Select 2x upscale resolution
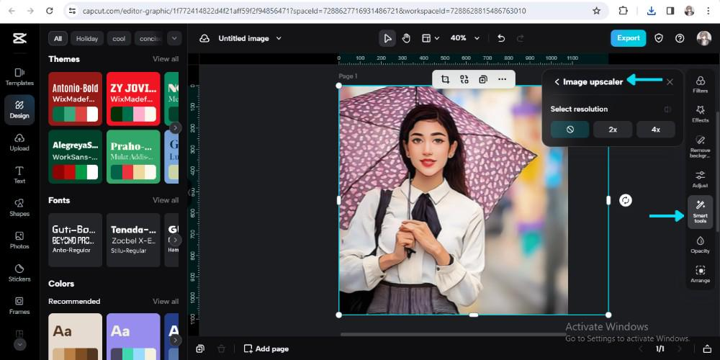The width and height of the screenshot is (720, 360). [613, 130]
